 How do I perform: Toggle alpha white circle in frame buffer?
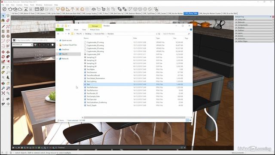[52, 45]
